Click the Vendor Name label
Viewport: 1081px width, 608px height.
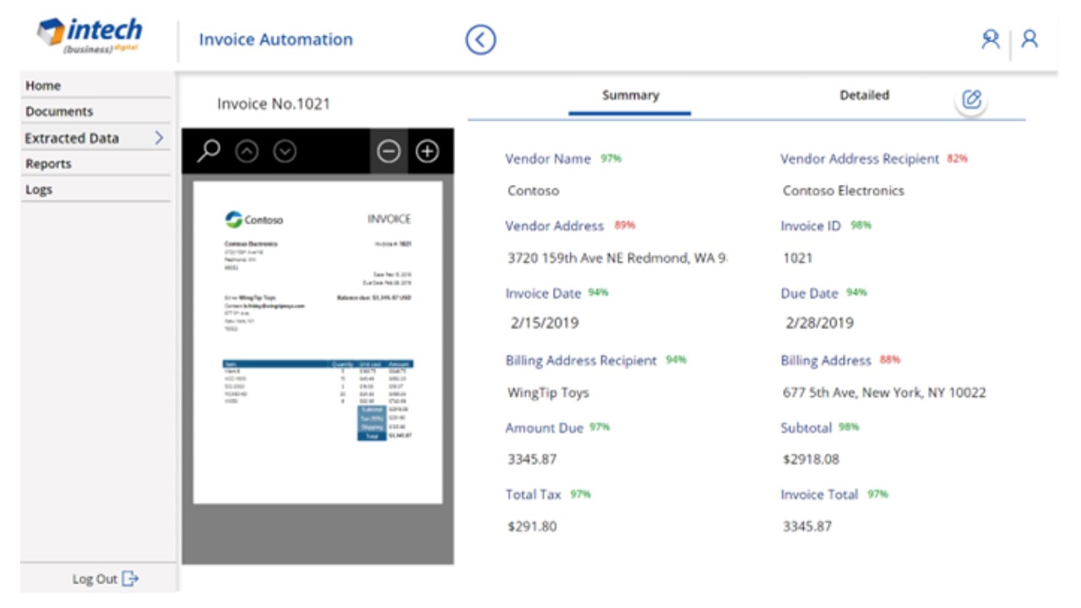point(548,159)
